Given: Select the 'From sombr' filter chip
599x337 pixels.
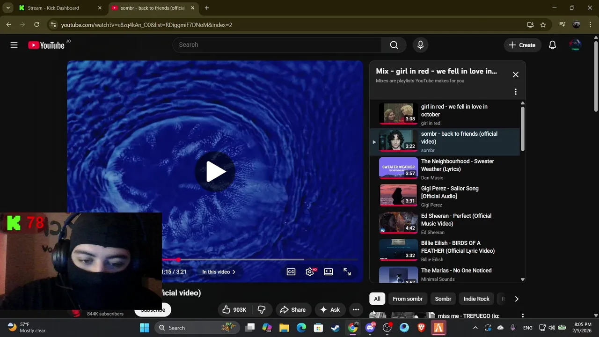Looking at the screenshot, I should tap(408, 299).
